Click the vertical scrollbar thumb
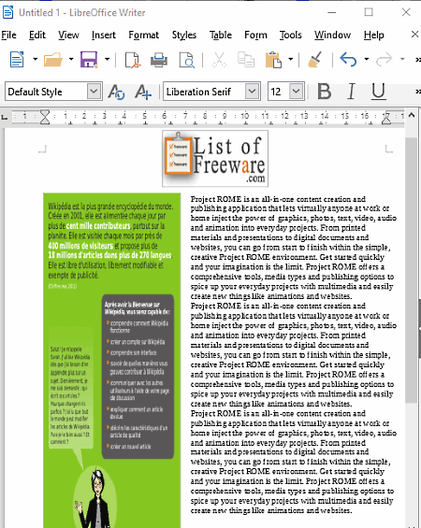The image size is (421, 528). (x=411, y=269)
